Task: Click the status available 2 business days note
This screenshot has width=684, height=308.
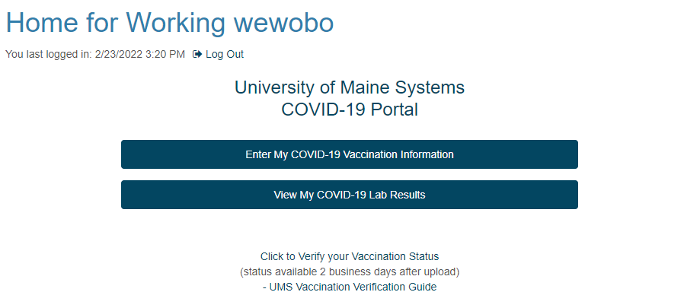Action: (350, 271)
